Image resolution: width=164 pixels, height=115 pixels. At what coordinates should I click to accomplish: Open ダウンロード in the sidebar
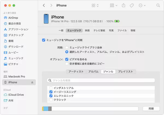tap(14, 47)
